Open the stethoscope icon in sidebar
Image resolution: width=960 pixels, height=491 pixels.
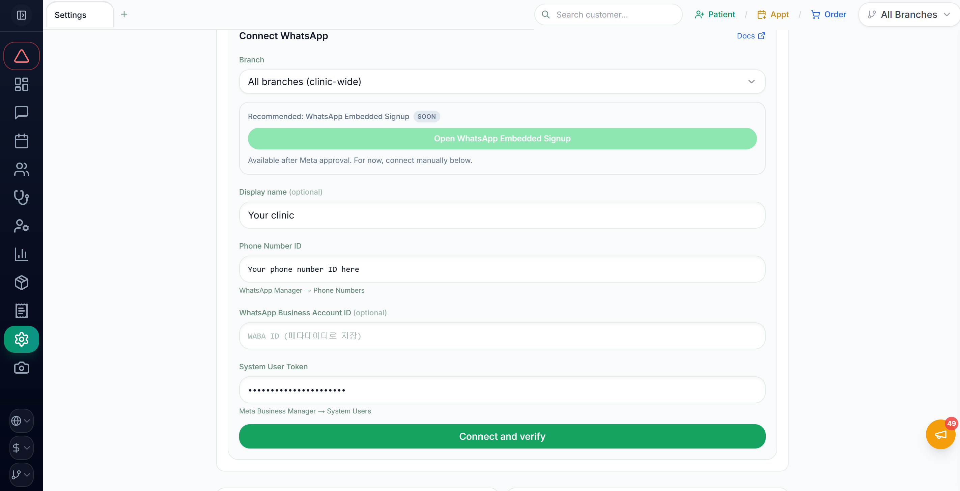(22, 197)
